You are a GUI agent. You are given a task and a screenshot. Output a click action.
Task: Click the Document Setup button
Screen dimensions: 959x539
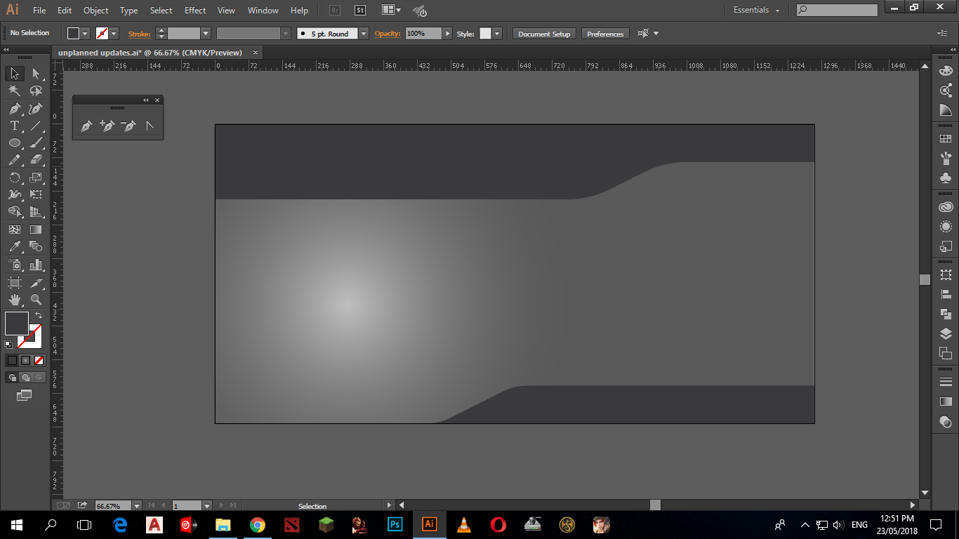click(544, 34)
